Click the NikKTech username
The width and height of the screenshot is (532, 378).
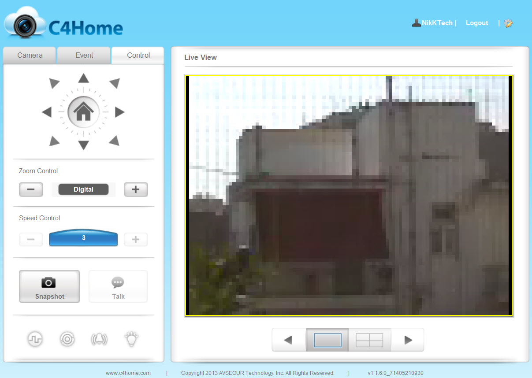[437, 23]
